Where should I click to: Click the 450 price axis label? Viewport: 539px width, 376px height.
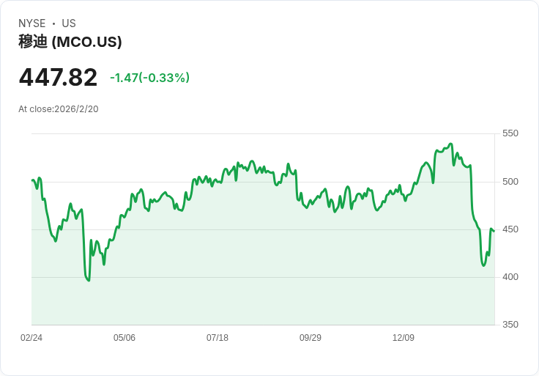coord(510,229)
